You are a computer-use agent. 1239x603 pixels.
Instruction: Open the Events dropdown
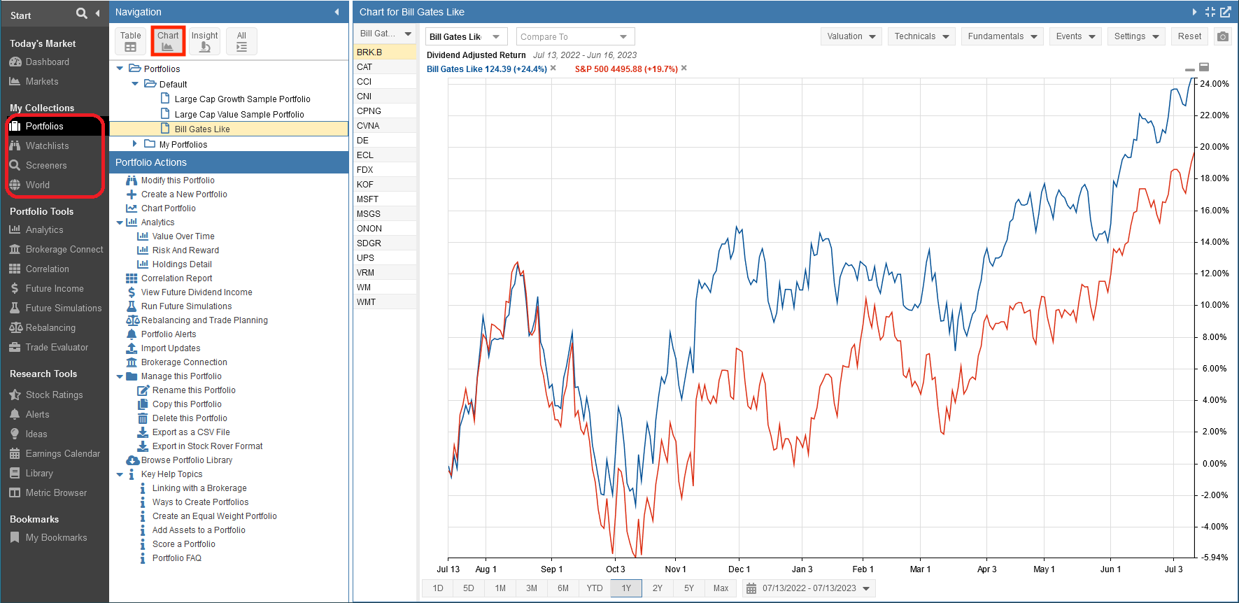pos(1075,36)
